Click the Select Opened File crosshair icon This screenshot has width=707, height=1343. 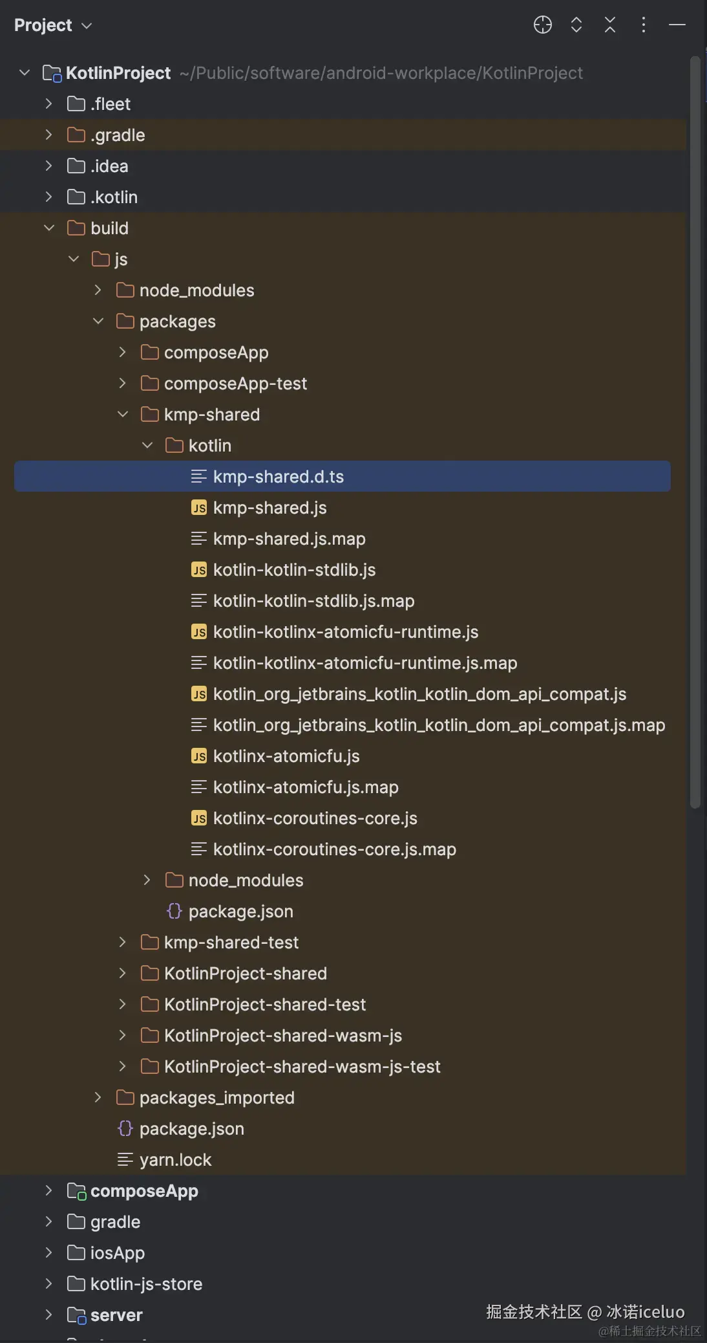click(542, 25)
